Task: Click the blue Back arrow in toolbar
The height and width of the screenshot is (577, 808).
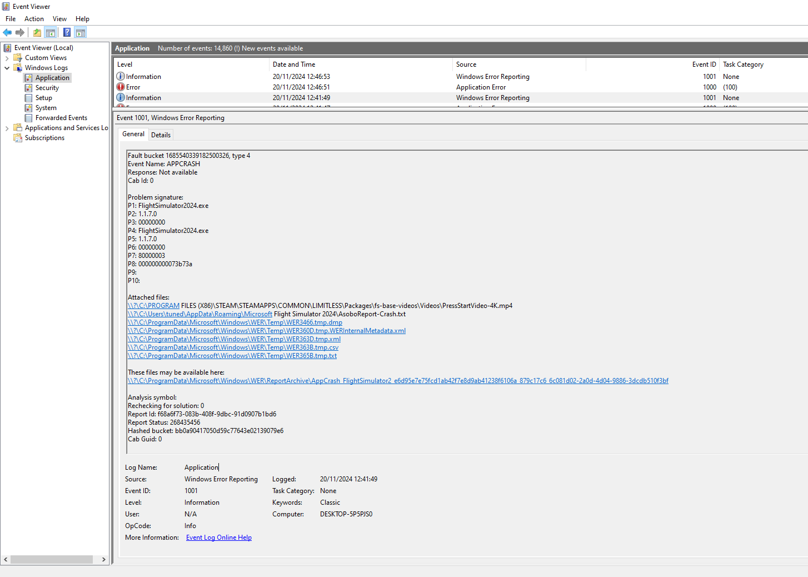Action: pos(7,32)
